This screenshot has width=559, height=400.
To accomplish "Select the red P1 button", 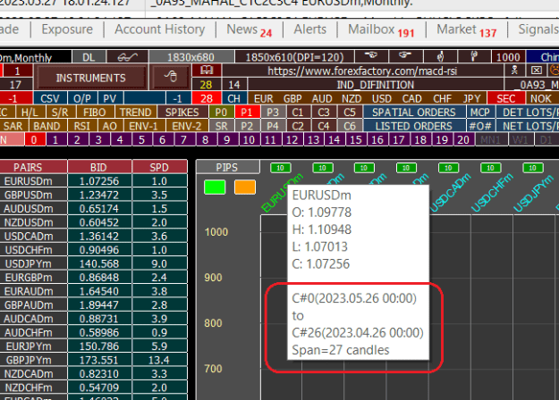I will click(247, 112).
